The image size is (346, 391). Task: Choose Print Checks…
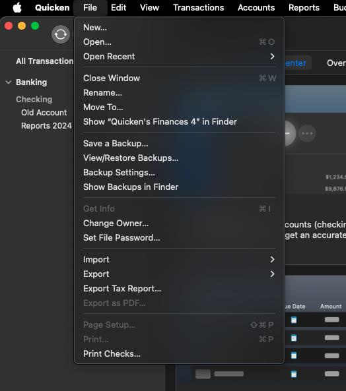179,353
